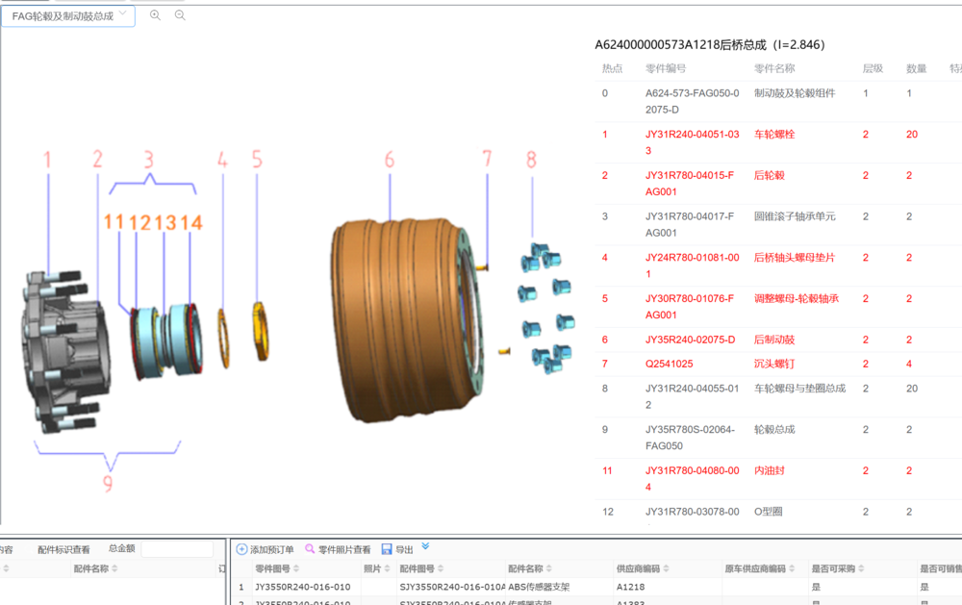
Task: Select the ABS传感器支架 table row
Action: tap(538, 587)
